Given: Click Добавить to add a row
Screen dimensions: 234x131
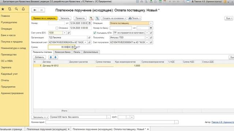Looking at the screenshot, I should click(39, 57).
